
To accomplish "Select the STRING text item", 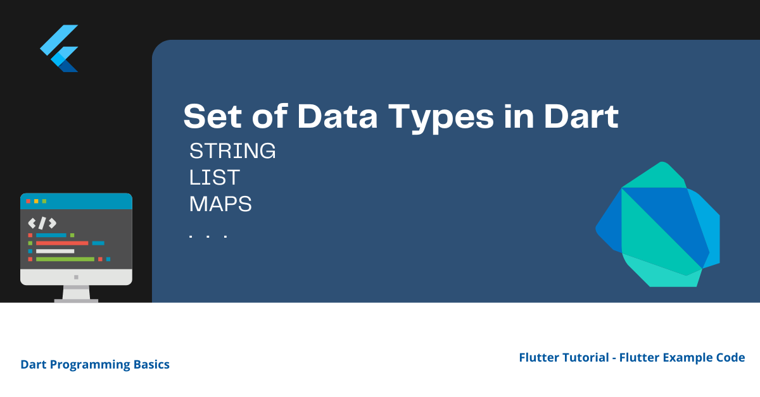I will pos(232,151).
